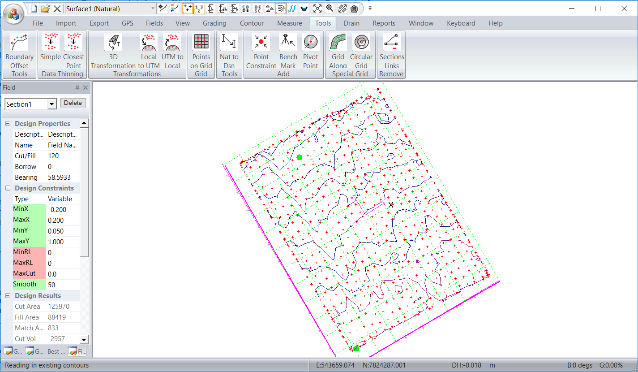
Task: Collapse the Design Constraints group
Action: (x=8, y=188)
